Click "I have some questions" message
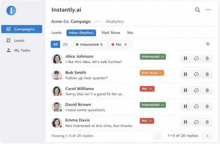Image resolution: width=220 pixels, height=144 pixels. click(85, 110)
